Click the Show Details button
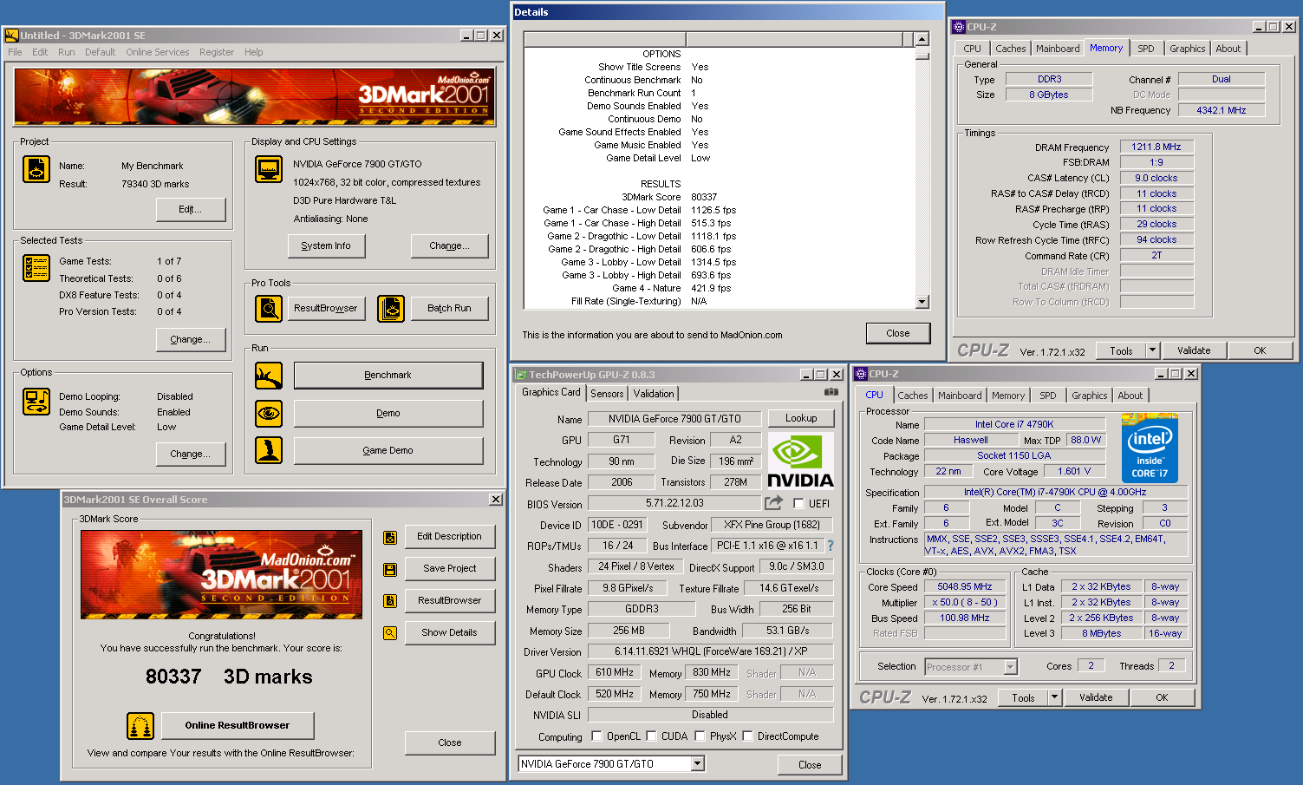 click(449, 633)
